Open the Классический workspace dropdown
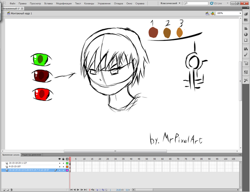This screenshot has width=250, height=192. tap(170, 3)
